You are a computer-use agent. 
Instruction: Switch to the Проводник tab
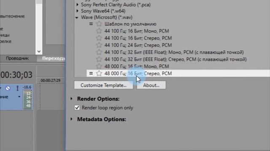pos(17,58)
